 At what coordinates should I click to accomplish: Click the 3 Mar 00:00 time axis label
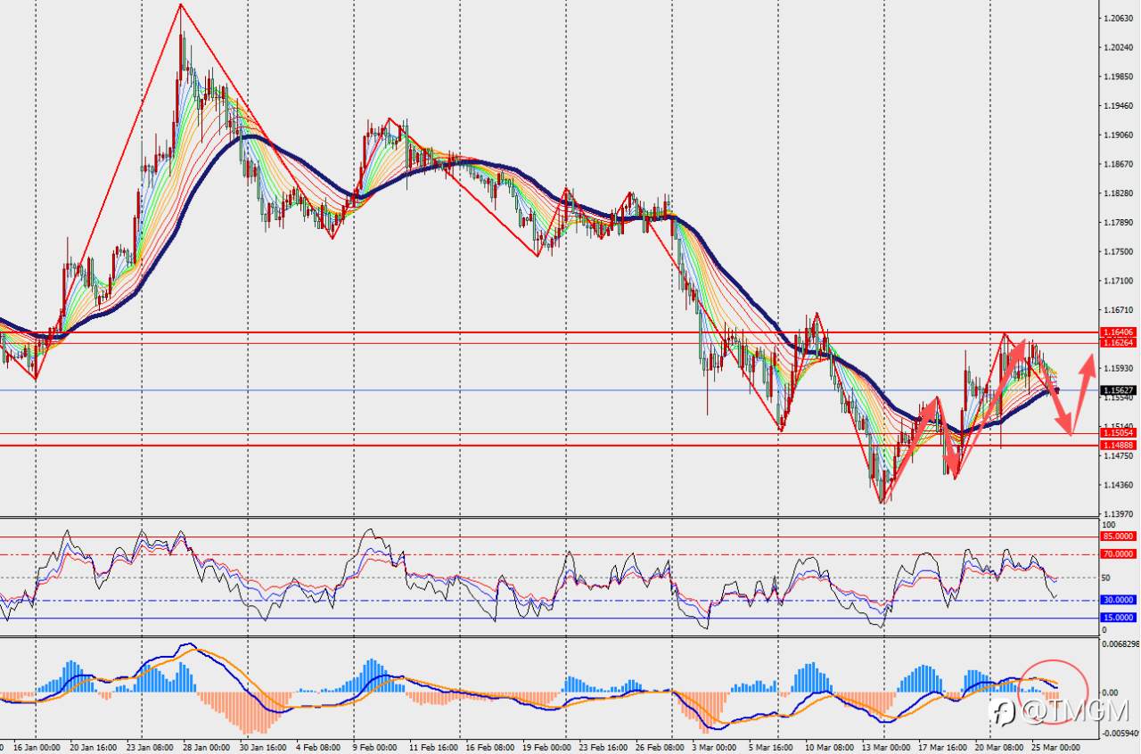714,747
